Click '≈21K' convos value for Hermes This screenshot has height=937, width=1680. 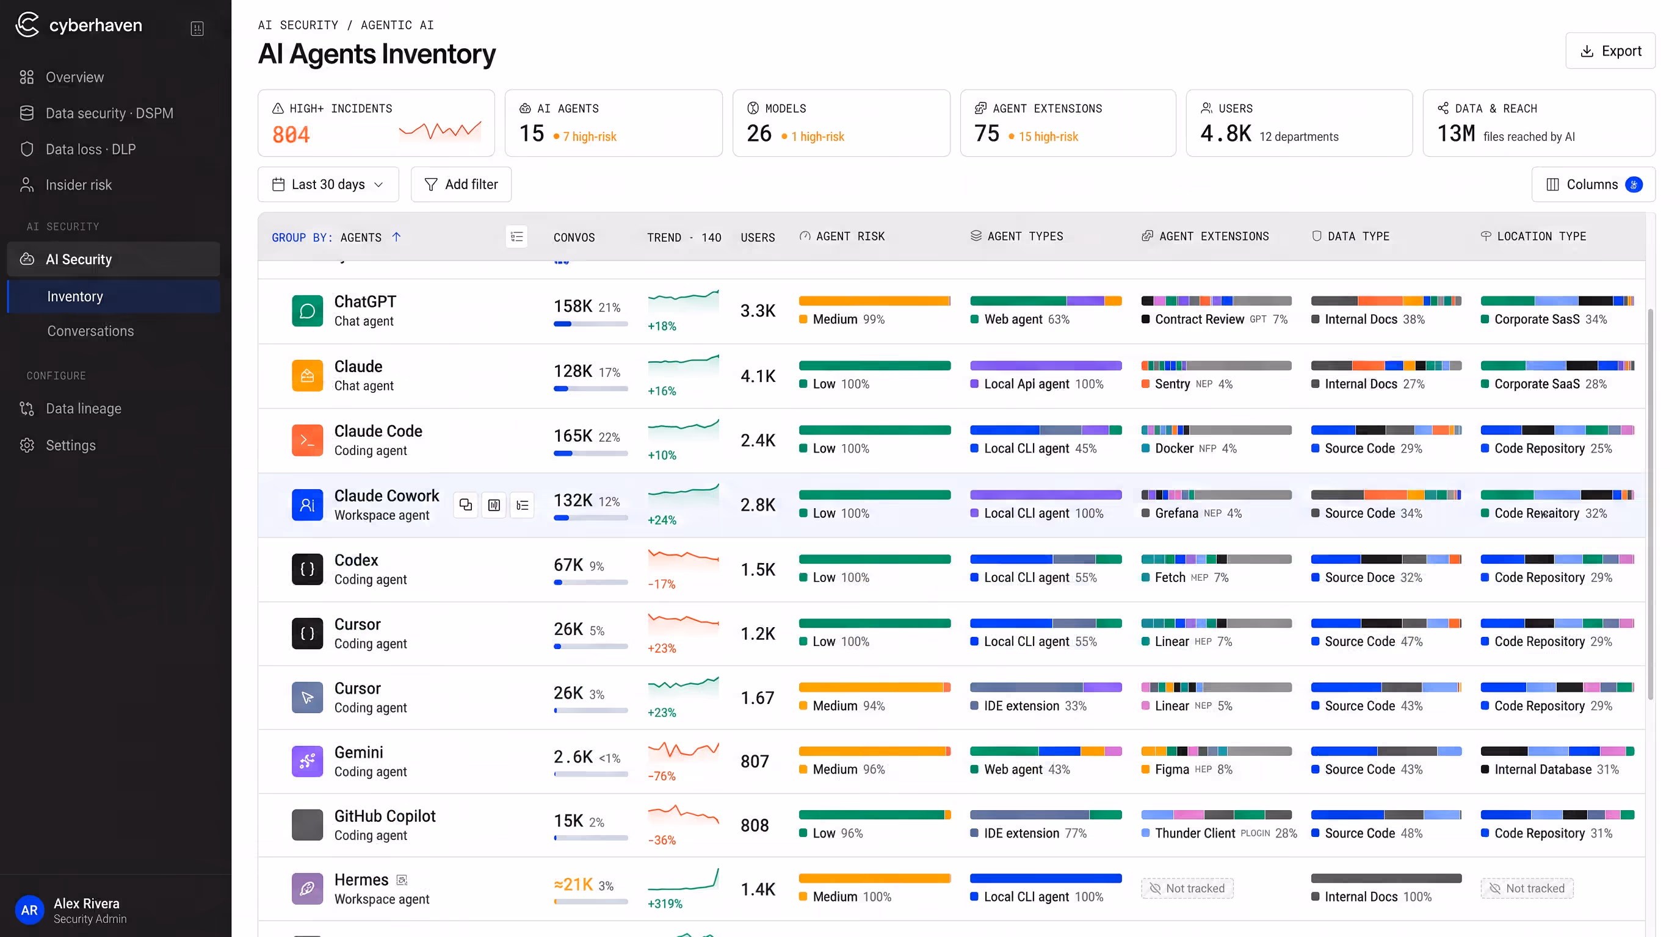tap(573, 884)
